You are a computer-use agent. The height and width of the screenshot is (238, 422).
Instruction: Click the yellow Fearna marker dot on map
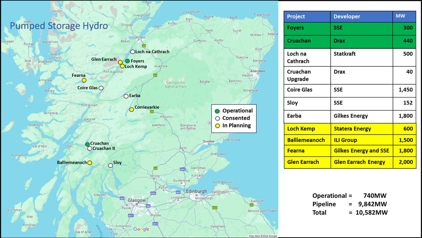84,80
